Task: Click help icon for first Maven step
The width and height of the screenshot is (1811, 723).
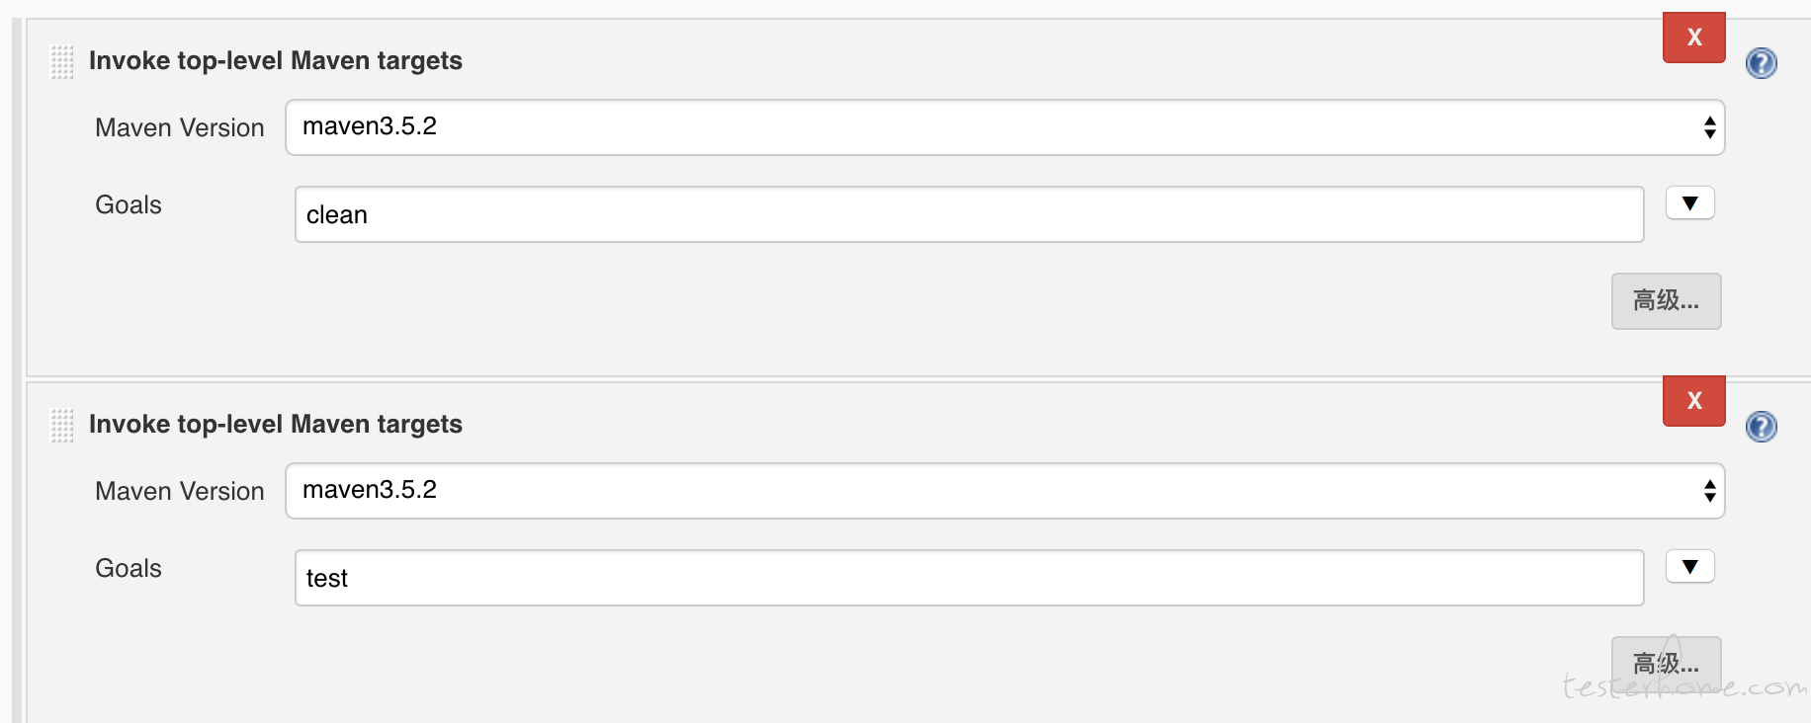Action: coord(1761,63)
